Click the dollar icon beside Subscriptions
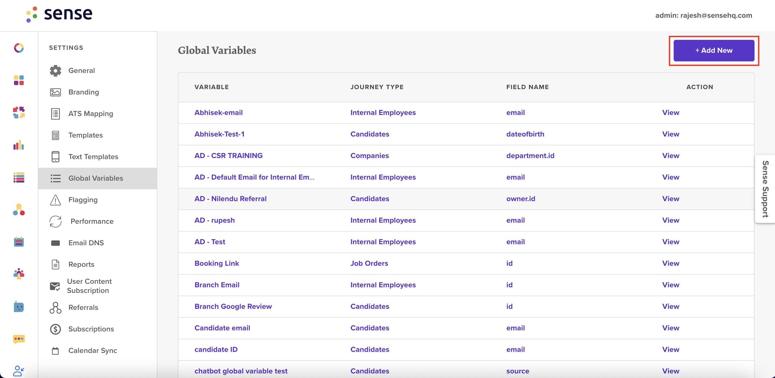This screenshot has width=775, height=378. pos(55,329)
